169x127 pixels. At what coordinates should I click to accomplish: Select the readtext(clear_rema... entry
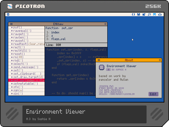pyautogui.click(x=26, y=44)
